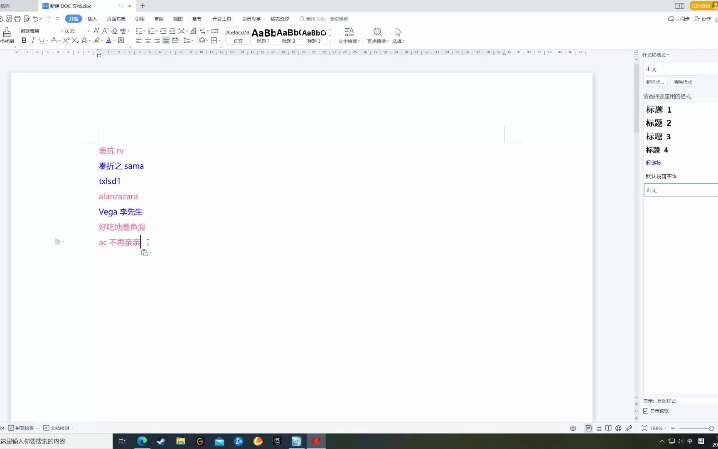Open the paste options dropdown in document
The width and height of the screenshot is (718, 449).
(x=146, y=253)
